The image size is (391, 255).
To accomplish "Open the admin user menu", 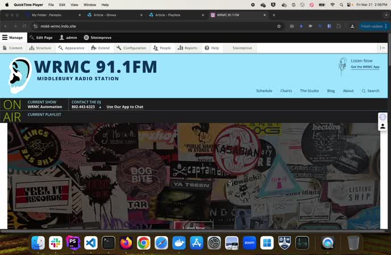I will [68, 38].
